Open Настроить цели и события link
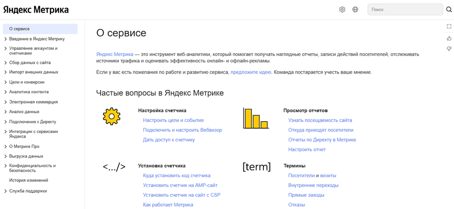The height and width of the screenshot is (209, 454). [173, 120]
